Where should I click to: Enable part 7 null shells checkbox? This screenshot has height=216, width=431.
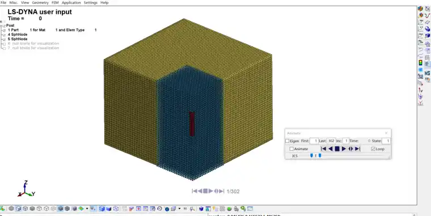click(4, 48)
